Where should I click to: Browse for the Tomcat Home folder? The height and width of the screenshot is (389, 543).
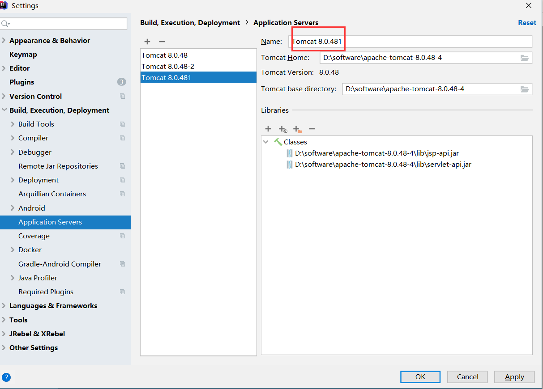click(x=525, y=58)
